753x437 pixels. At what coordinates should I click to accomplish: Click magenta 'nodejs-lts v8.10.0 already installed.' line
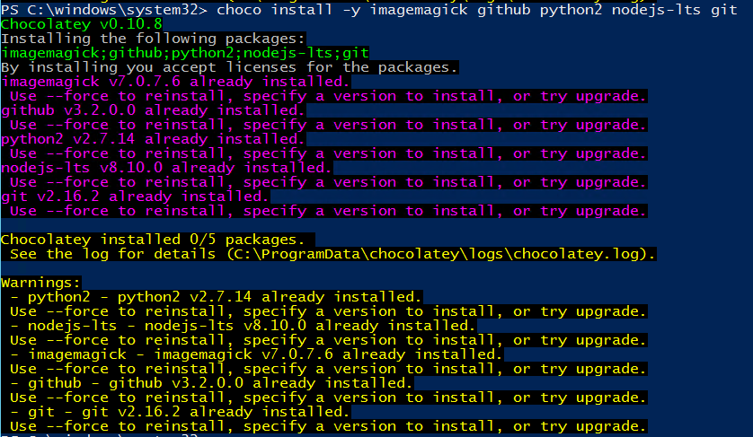point(166,168)
